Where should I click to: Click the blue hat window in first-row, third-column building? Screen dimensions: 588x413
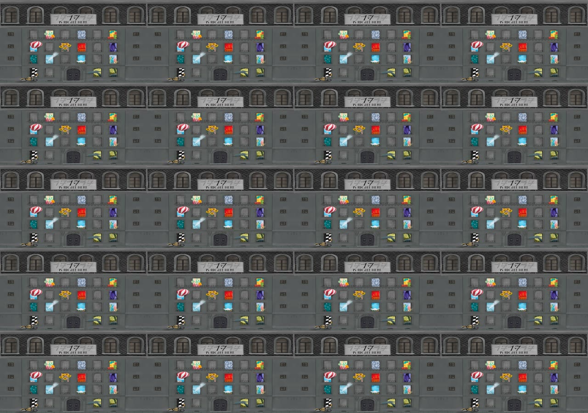(375, 58)
